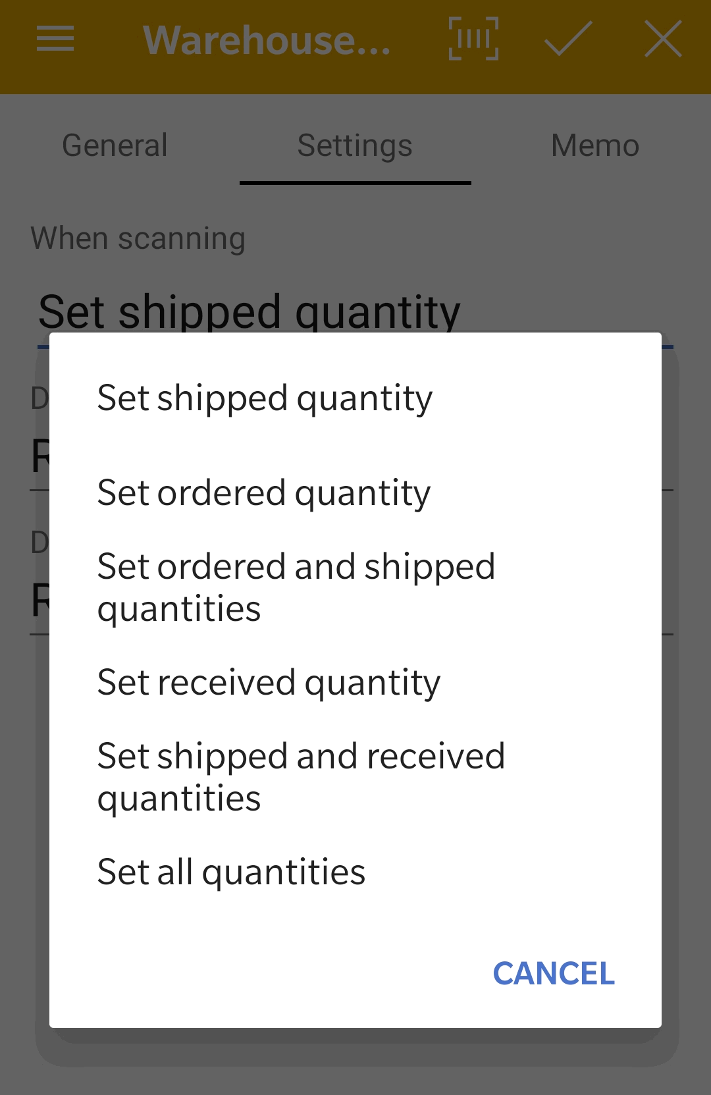Choose Set received quantity
The width and height of the screenshot is (711, 1095).
click(355, 682)
